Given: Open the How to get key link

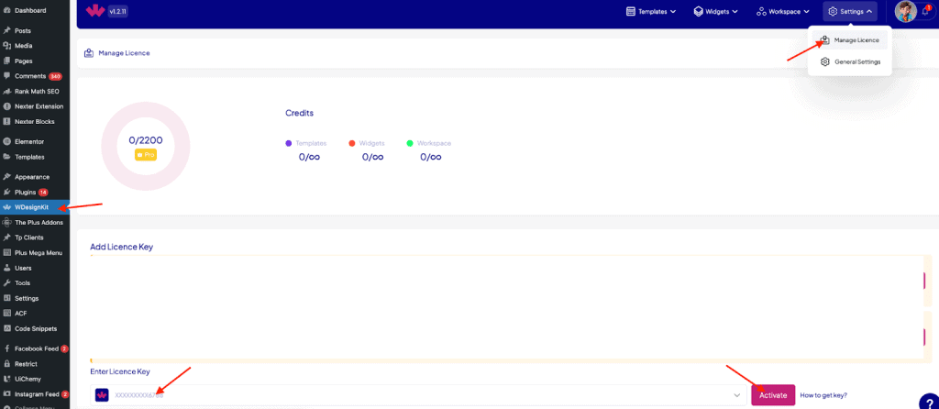Looking at the screenshot, I should click(x=823, y=395).
